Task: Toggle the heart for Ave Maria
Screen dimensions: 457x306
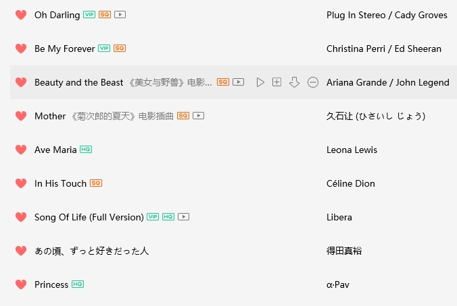Action: click(21, 150)
